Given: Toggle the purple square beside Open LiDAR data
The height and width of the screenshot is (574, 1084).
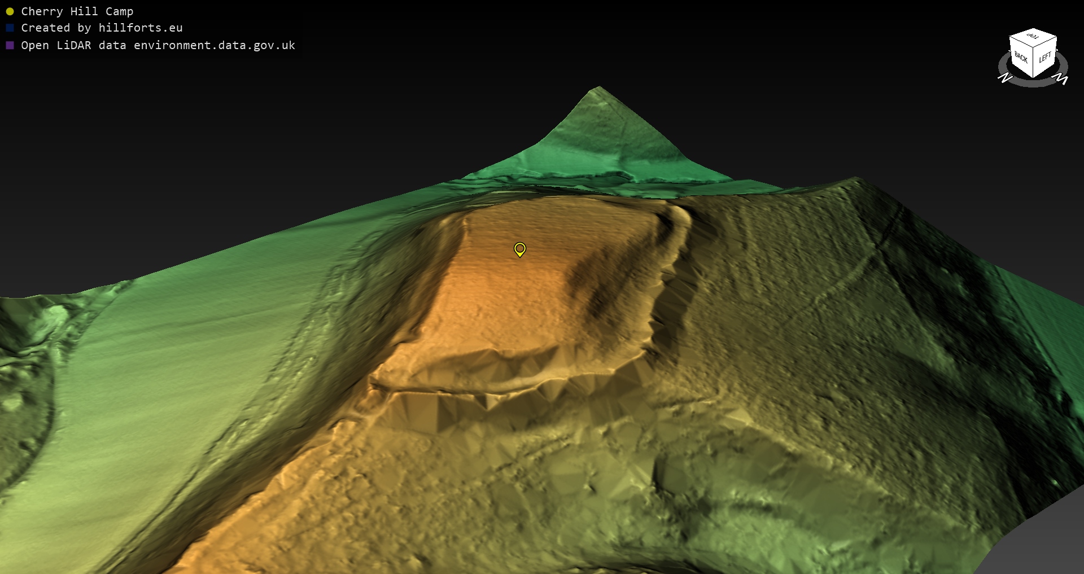Looking at the screenshot, I should (x=10, y=45).
